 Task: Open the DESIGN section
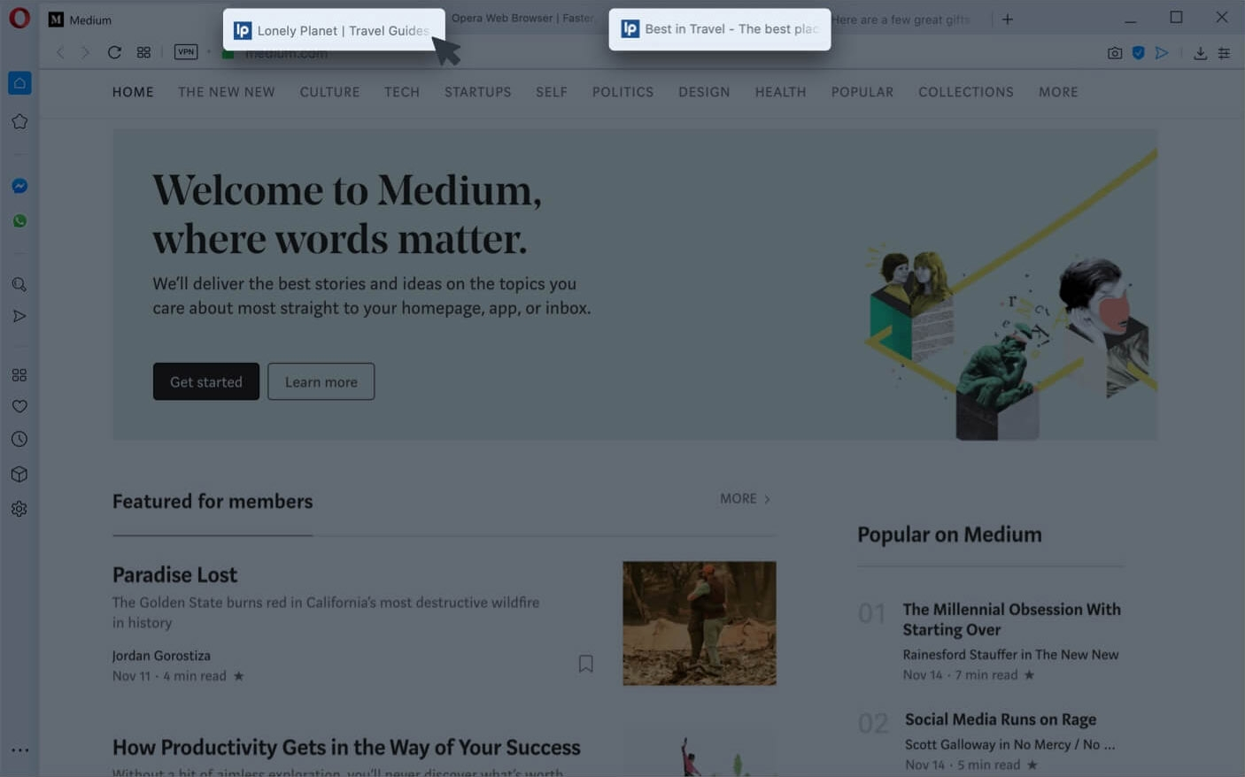click(x=705, y=92)
